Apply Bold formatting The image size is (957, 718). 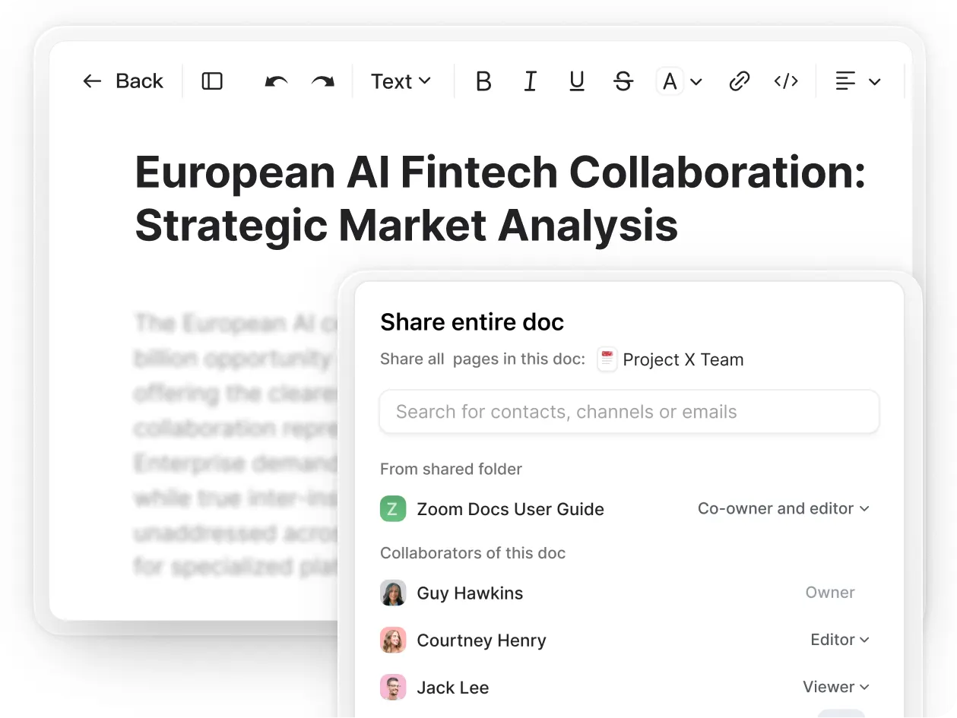(x=483, y=81)
